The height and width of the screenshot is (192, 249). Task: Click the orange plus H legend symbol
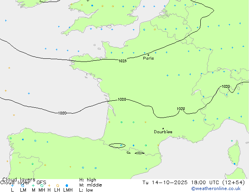49,185
